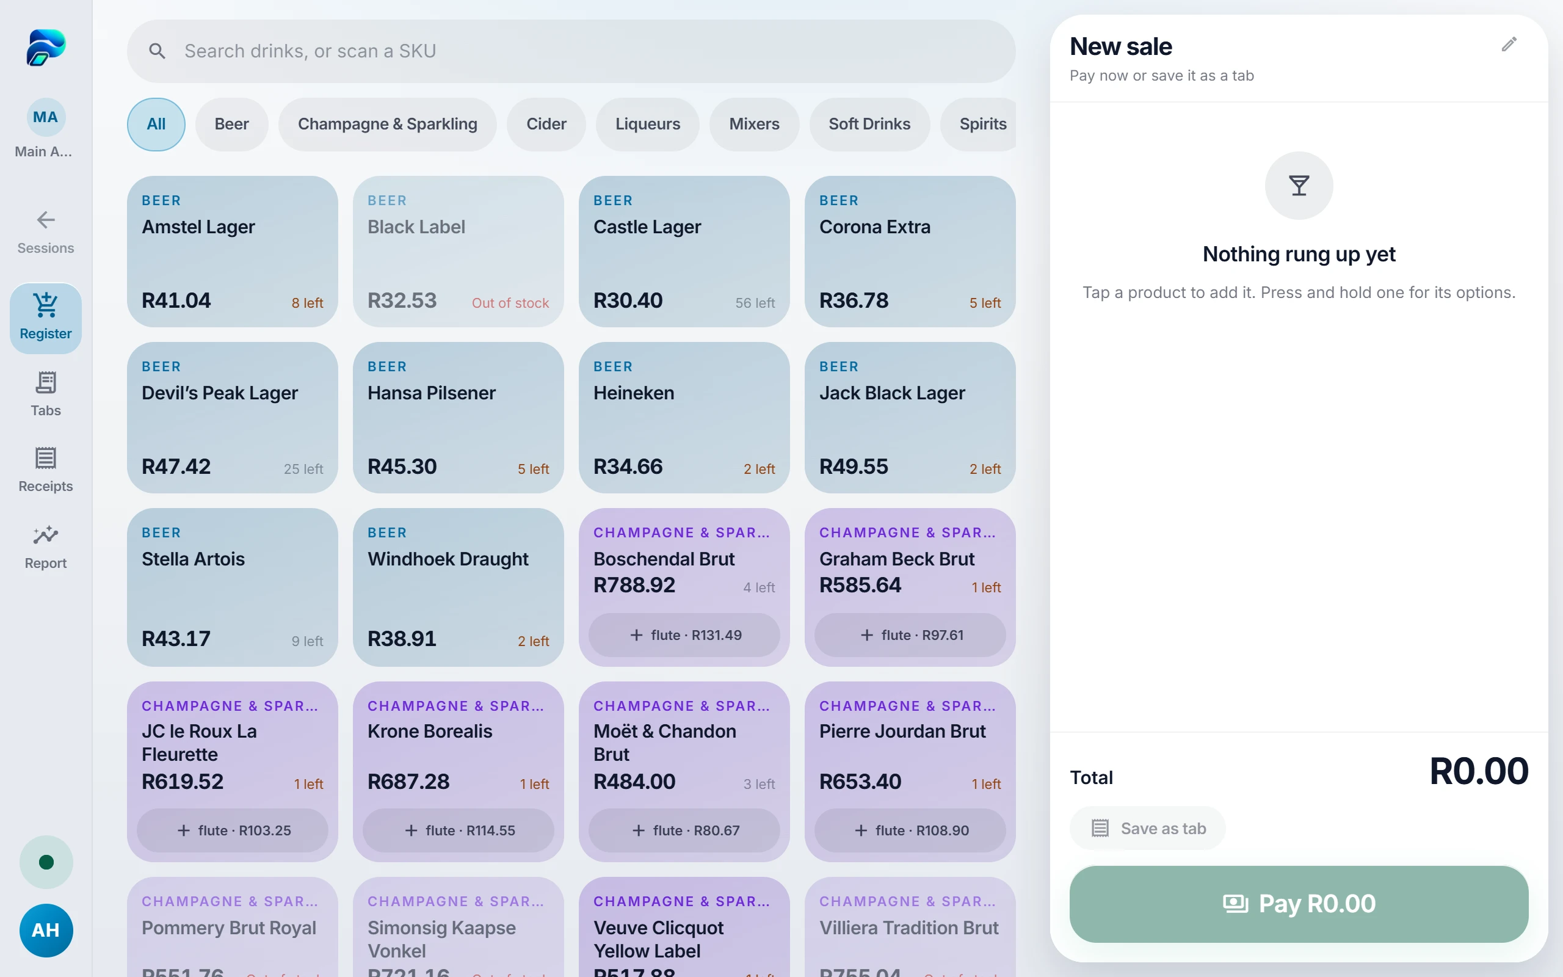Select the All category filter
The image size is (1563, 977).
pyautogui.click(x=156, y=124)
